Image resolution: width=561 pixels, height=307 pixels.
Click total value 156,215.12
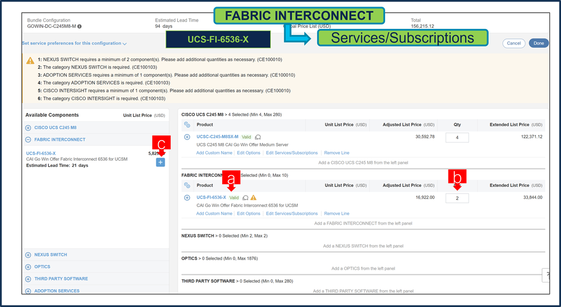coord(422,27)
